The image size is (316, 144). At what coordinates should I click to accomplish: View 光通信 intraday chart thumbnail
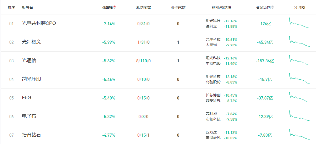pos(300,60)
